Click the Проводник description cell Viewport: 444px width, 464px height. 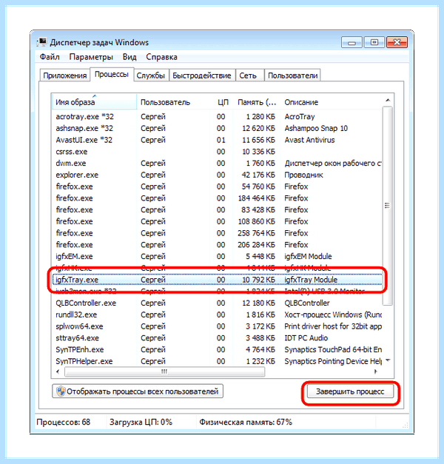(x=303, y=175)
